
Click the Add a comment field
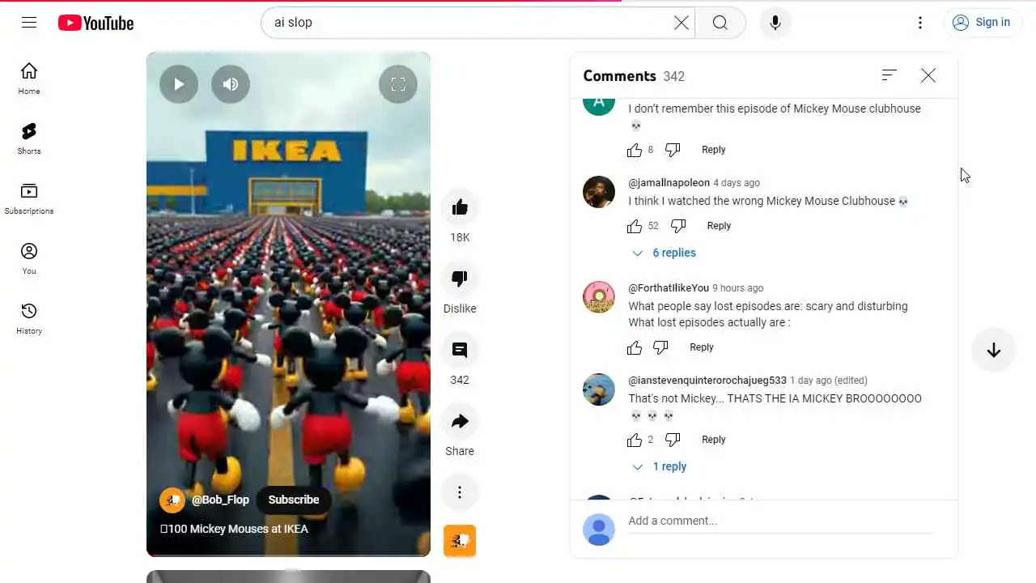coord(780,521)
